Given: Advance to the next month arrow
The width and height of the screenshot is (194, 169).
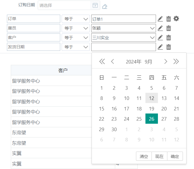Looking at the screenshot, I should 166,62.
